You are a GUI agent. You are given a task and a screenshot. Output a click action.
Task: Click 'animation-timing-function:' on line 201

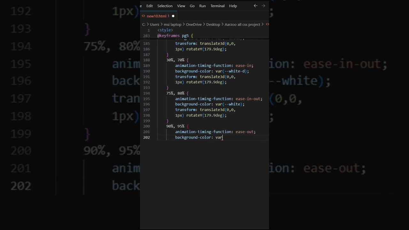[204, 132]
